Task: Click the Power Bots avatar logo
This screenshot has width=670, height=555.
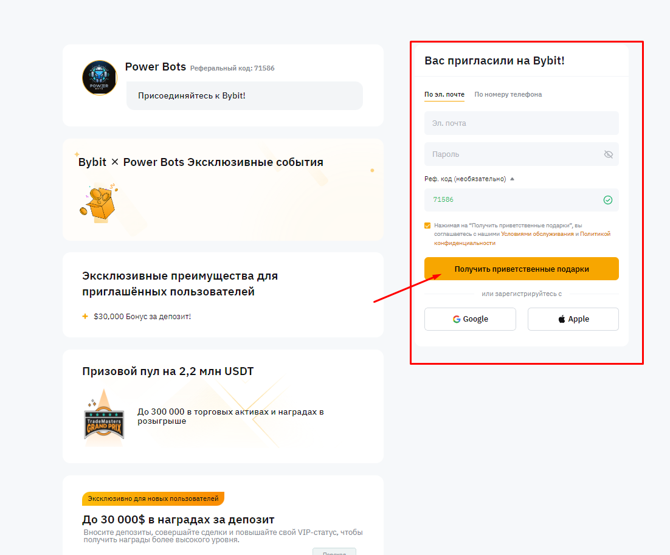Action: click(99, 77)
